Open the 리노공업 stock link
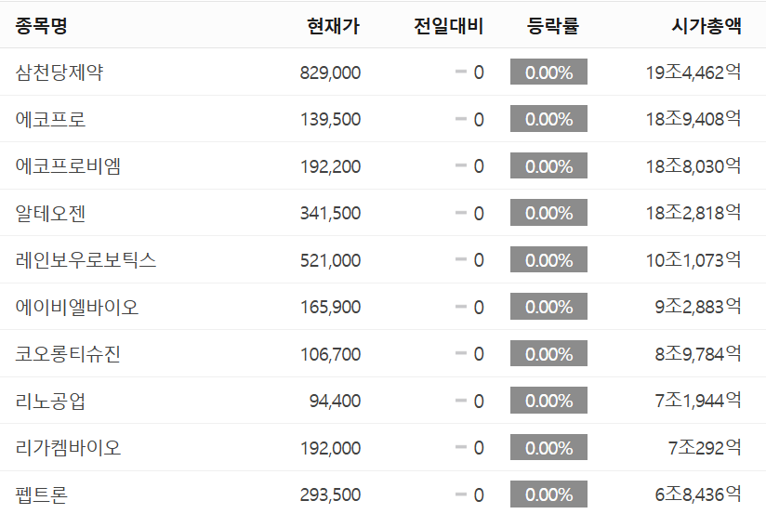 pos(50,401)
